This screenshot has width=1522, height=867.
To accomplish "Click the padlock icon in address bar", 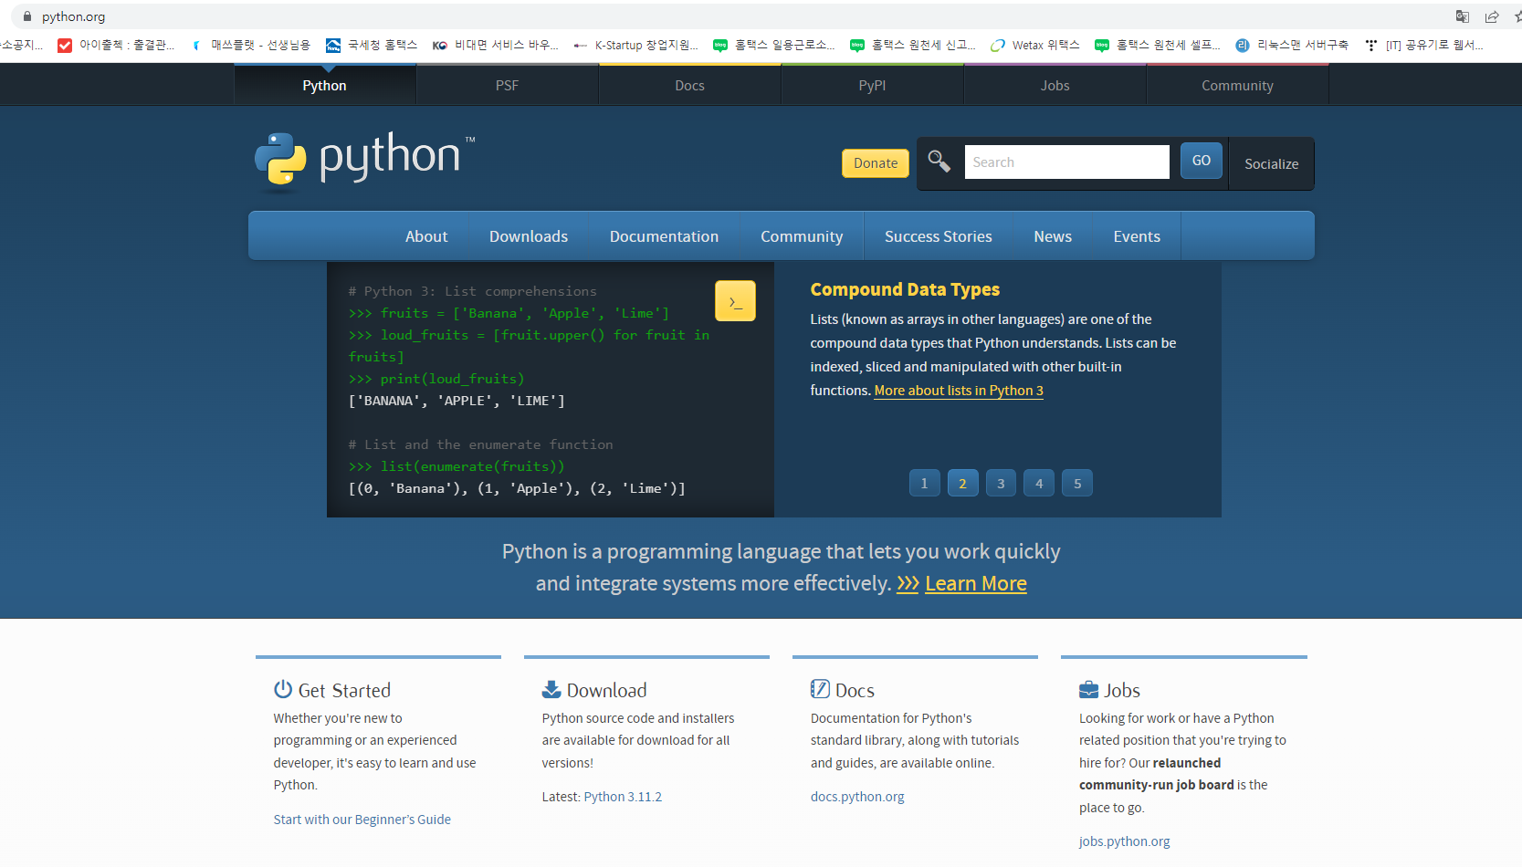I will tap(27, 16).
